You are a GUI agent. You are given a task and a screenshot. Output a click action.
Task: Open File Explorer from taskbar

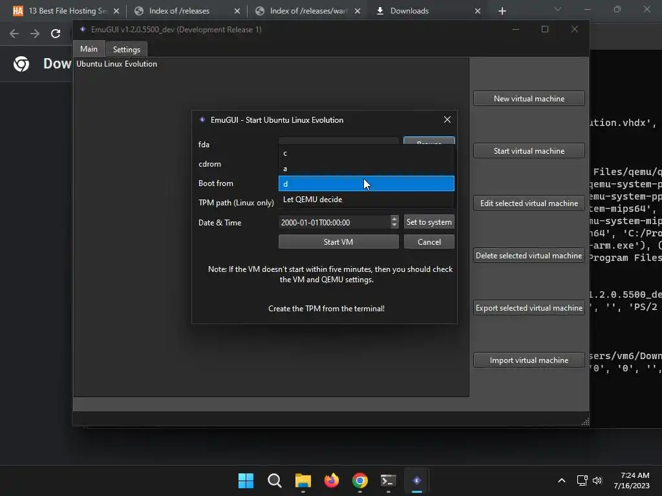pos(303,480)
